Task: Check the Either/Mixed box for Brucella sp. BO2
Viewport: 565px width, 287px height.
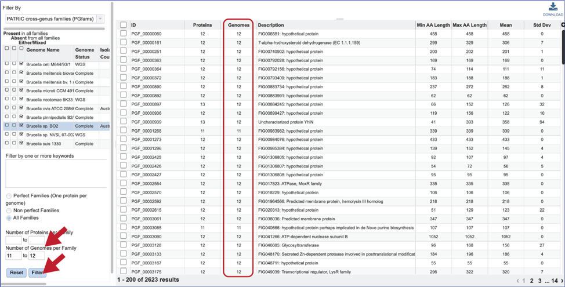Action: pos(21,126)
